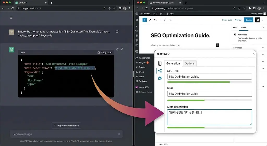
Task: Click the WordPress logo in admin bar
Action: tap(137, 14)
